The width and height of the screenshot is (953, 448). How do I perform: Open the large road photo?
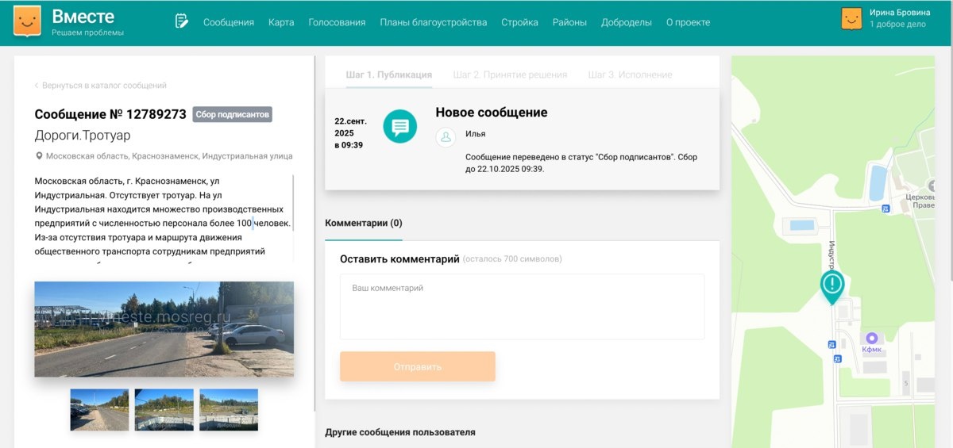point(164,329)
